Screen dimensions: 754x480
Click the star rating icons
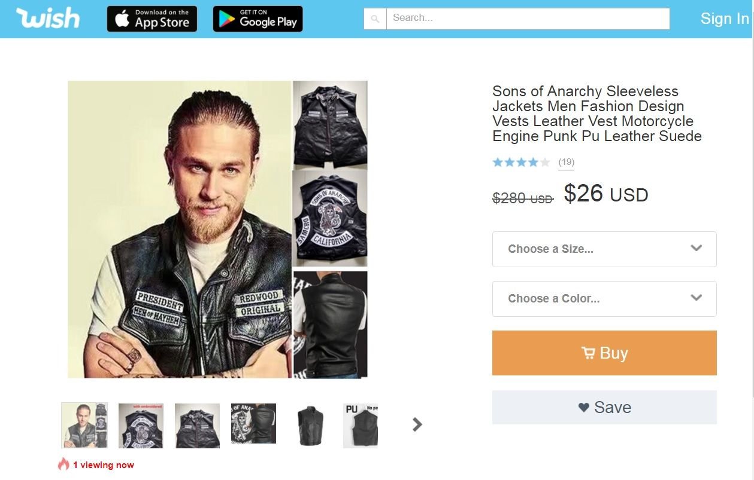point(521,162)
